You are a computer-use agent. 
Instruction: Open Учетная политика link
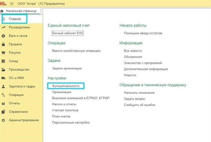tap(65, 110)
